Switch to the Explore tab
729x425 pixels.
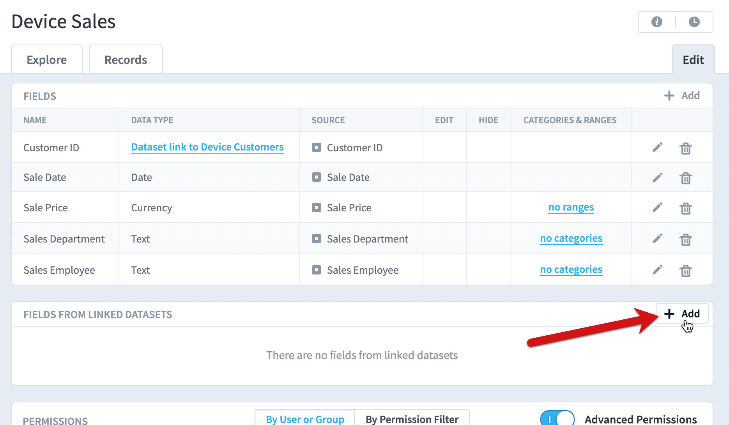point(47,59)
